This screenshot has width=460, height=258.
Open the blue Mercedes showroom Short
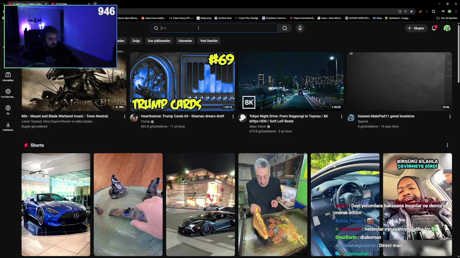56,205
